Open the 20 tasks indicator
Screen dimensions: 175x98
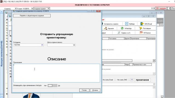coord(161,8)
